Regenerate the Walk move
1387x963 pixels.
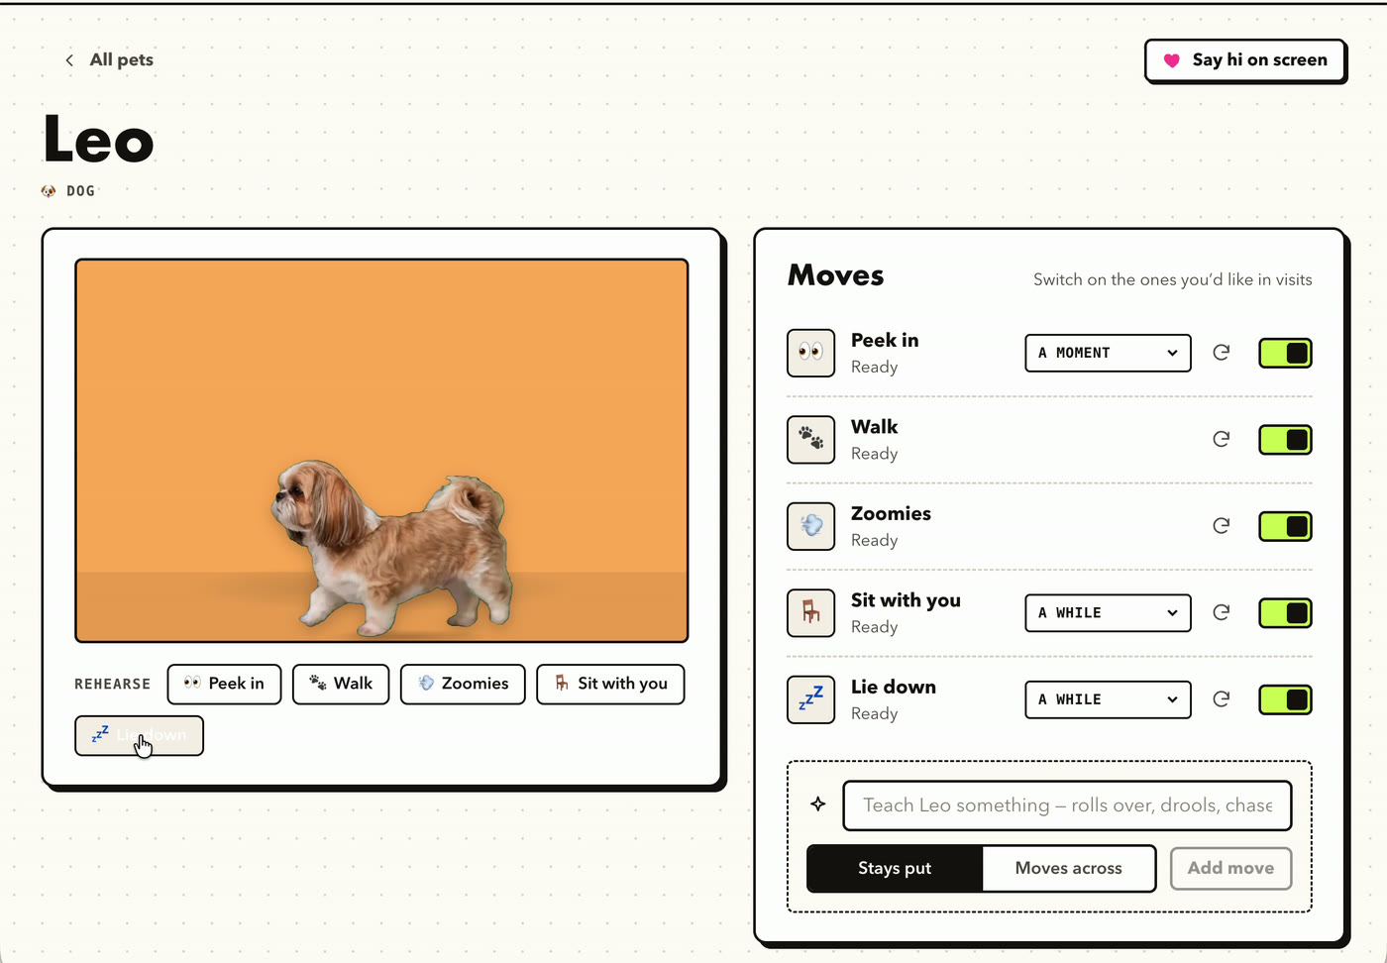(1222, 439)
